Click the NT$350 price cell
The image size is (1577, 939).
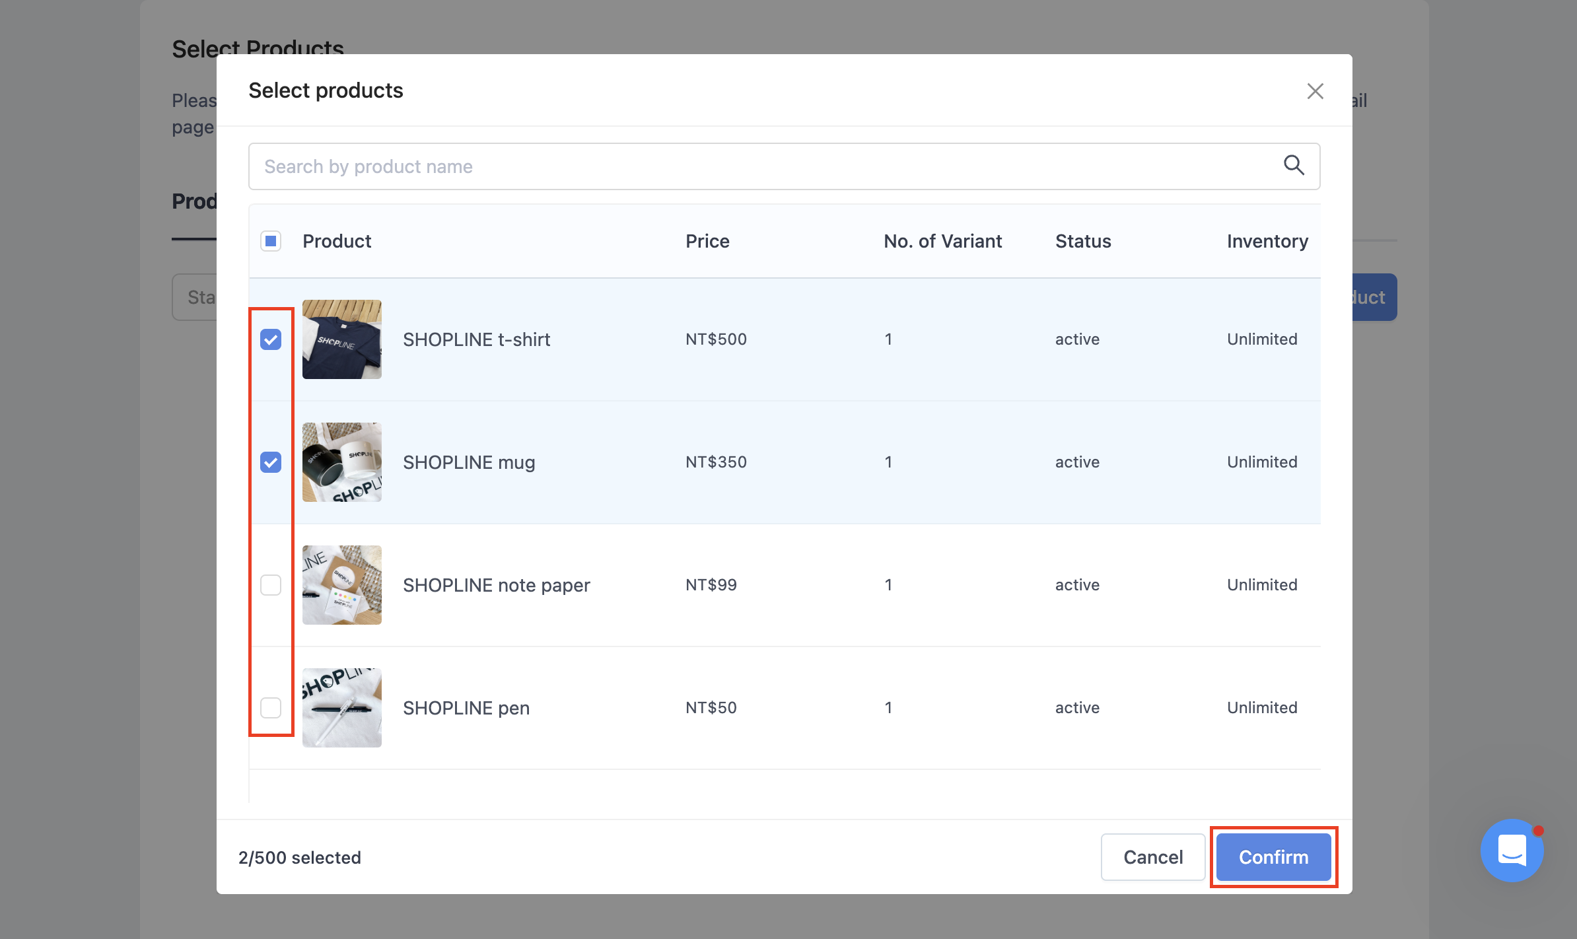(716, 462)
